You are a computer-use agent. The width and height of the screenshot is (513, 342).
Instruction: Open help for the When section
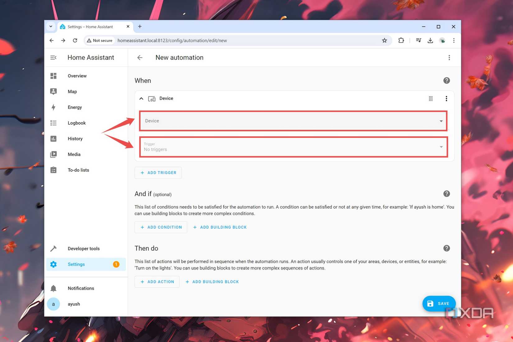click(x=446, y=81)
